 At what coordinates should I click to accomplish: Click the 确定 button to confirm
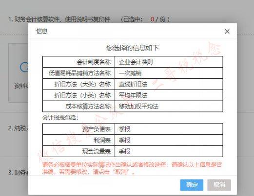tap(192, 185)
